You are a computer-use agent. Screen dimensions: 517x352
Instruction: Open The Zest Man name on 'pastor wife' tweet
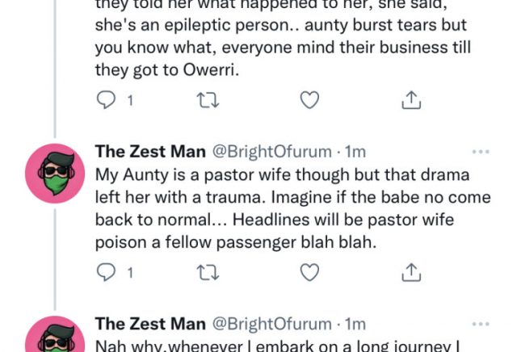click(x=149, y=152)
